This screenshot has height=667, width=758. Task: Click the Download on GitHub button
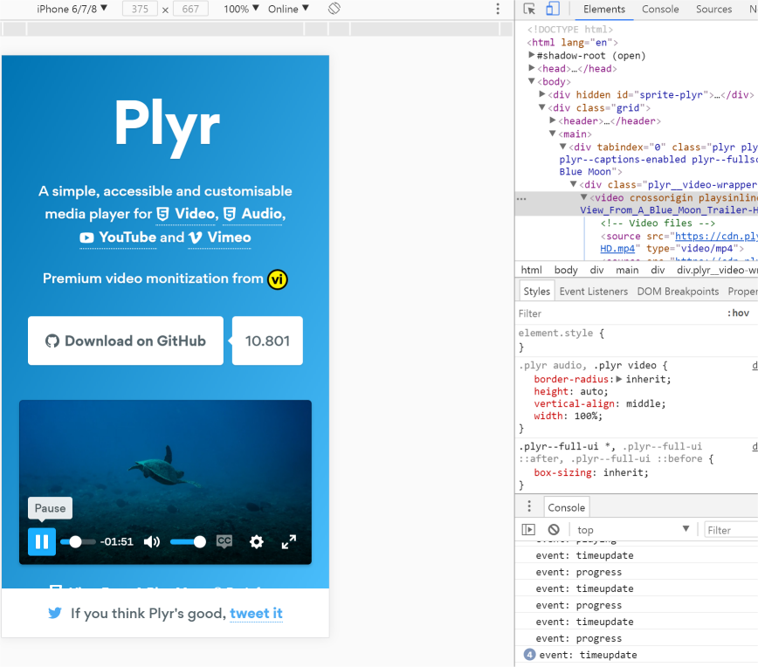pyautogui.click(x=126, y=340)
